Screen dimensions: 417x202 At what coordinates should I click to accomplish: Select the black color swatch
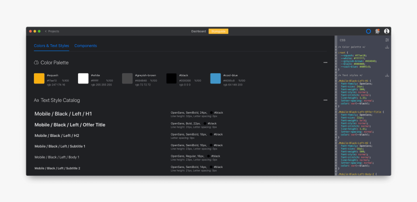tap(172, 78)
